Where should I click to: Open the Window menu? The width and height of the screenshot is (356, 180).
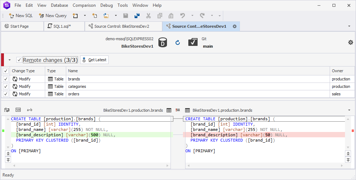140,5
